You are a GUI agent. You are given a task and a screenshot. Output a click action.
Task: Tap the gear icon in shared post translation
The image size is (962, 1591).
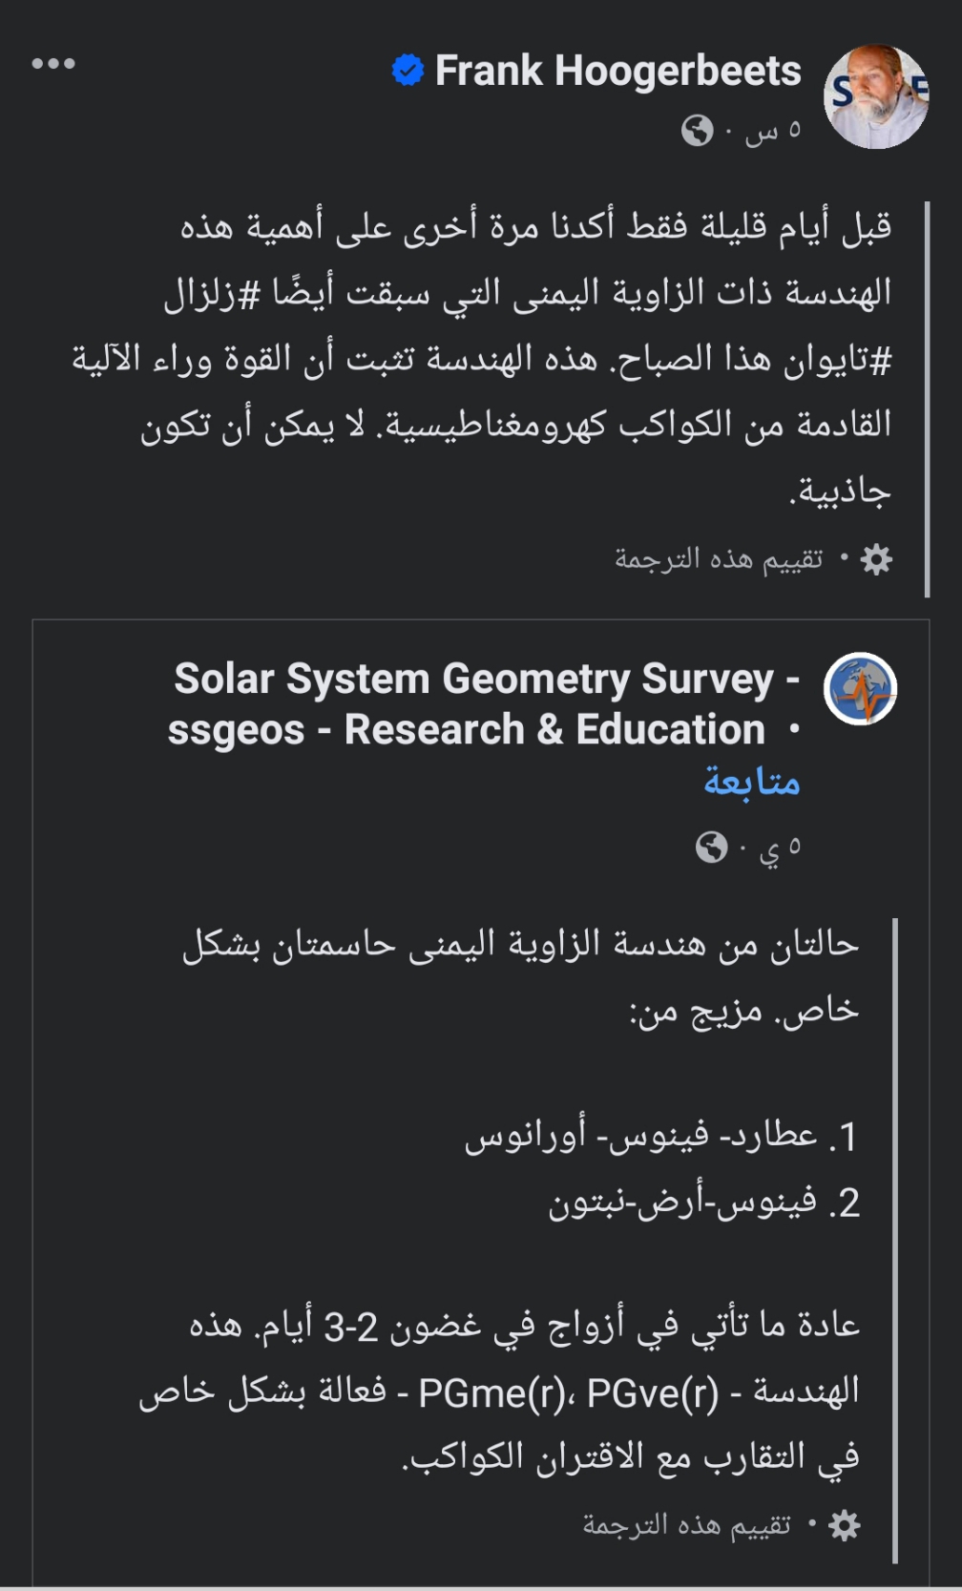tap(845, 1525)
